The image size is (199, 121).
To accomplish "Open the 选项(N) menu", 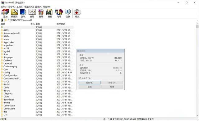I will (39, 7).
